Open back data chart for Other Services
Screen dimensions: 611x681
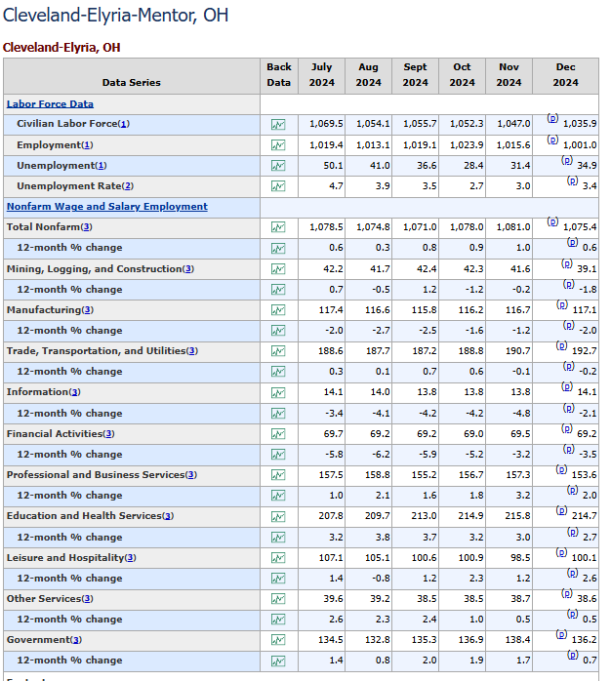tap(278, 599)
